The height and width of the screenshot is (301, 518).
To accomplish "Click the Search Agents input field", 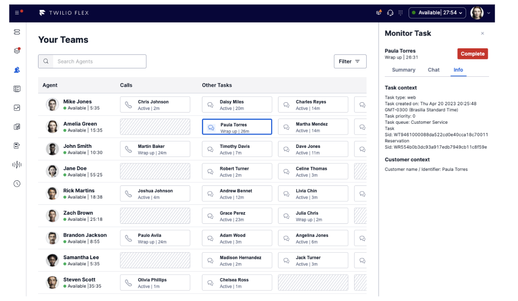I will 99,61.
